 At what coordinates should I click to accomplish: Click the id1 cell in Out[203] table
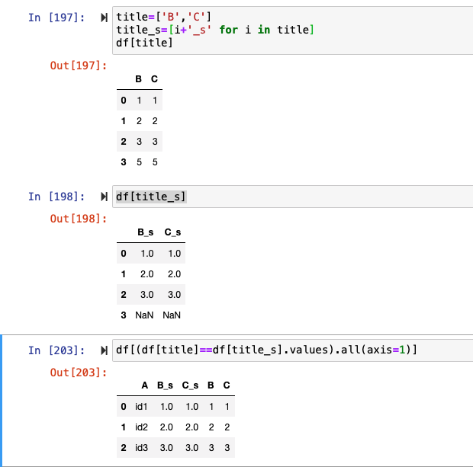141,407
